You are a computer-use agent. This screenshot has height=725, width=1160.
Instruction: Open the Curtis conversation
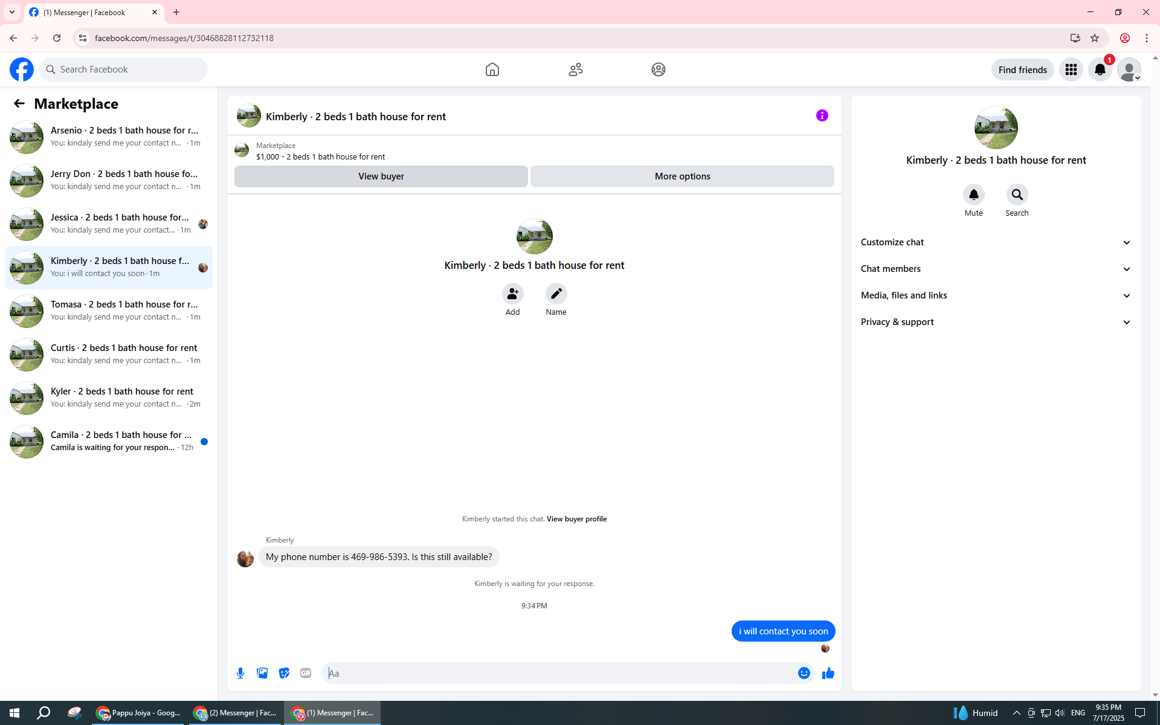109,355
